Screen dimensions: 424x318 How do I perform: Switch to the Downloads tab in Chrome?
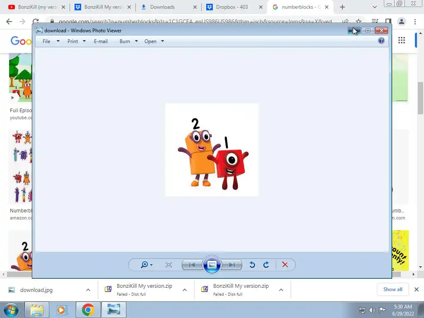click(x=168, y=7)
